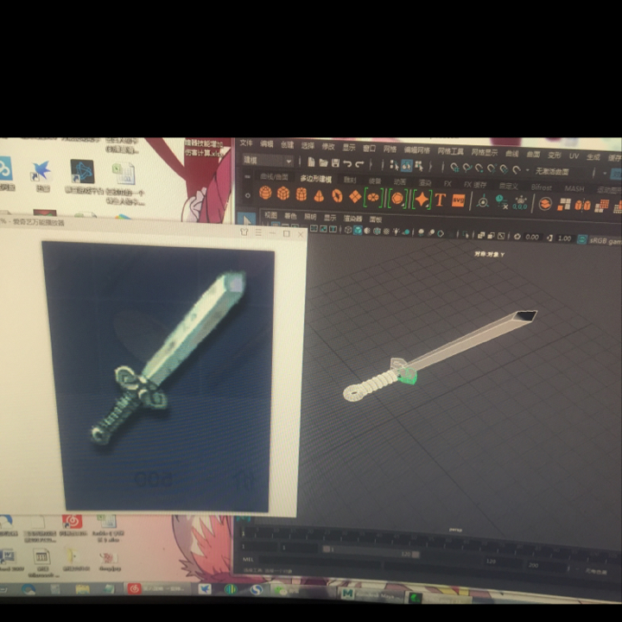Viewport: 622px width, 622px height.
Task: Click the red NetEase Music taskbar button
Action: click(x=158, y=588)
